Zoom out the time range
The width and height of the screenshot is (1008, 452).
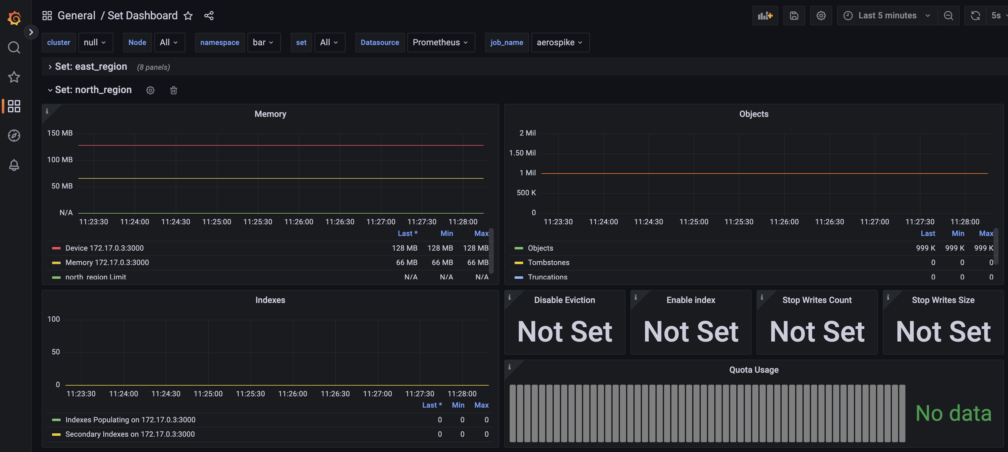[x=948, y=16]
